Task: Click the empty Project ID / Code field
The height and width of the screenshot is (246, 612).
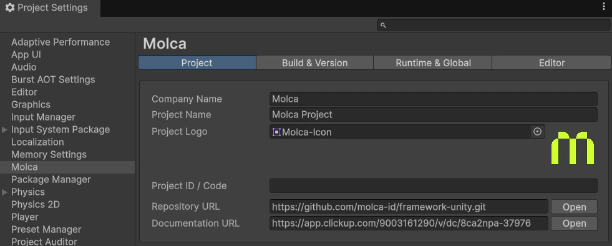Action: coord(433,186)
